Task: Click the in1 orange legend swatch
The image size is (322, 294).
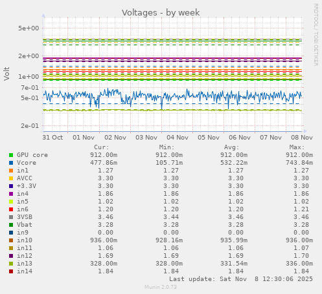Action: (x=11, y=171)
